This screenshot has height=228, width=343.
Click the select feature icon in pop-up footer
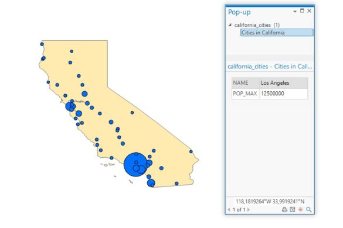[x=293, y=209]
